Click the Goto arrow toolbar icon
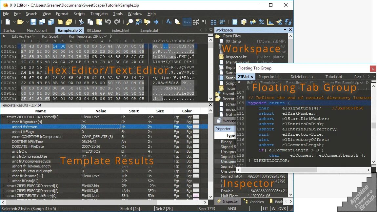Image resolution: width=377 pixels, height=212 pixels. tap(156, 22)
